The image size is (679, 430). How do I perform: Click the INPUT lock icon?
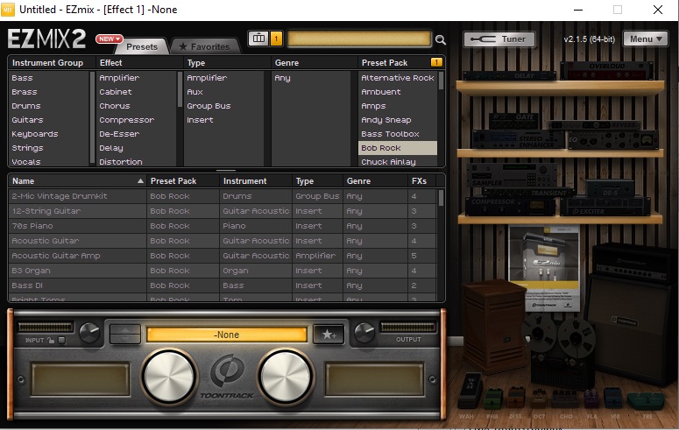tap(51, 341)
